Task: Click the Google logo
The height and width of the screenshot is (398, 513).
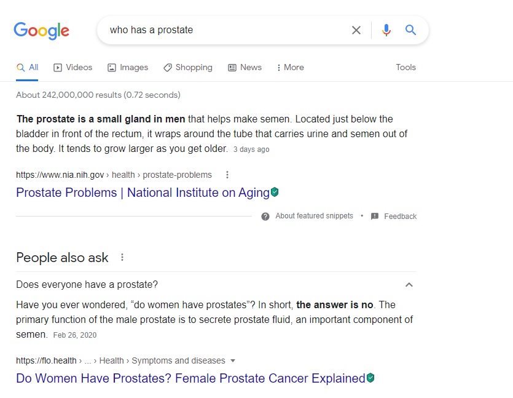Action: point(41,30)
